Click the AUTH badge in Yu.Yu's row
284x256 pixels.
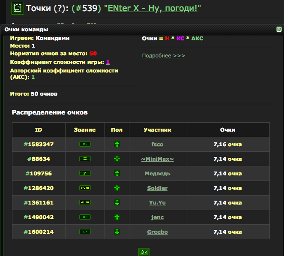(x=85, y=202)
